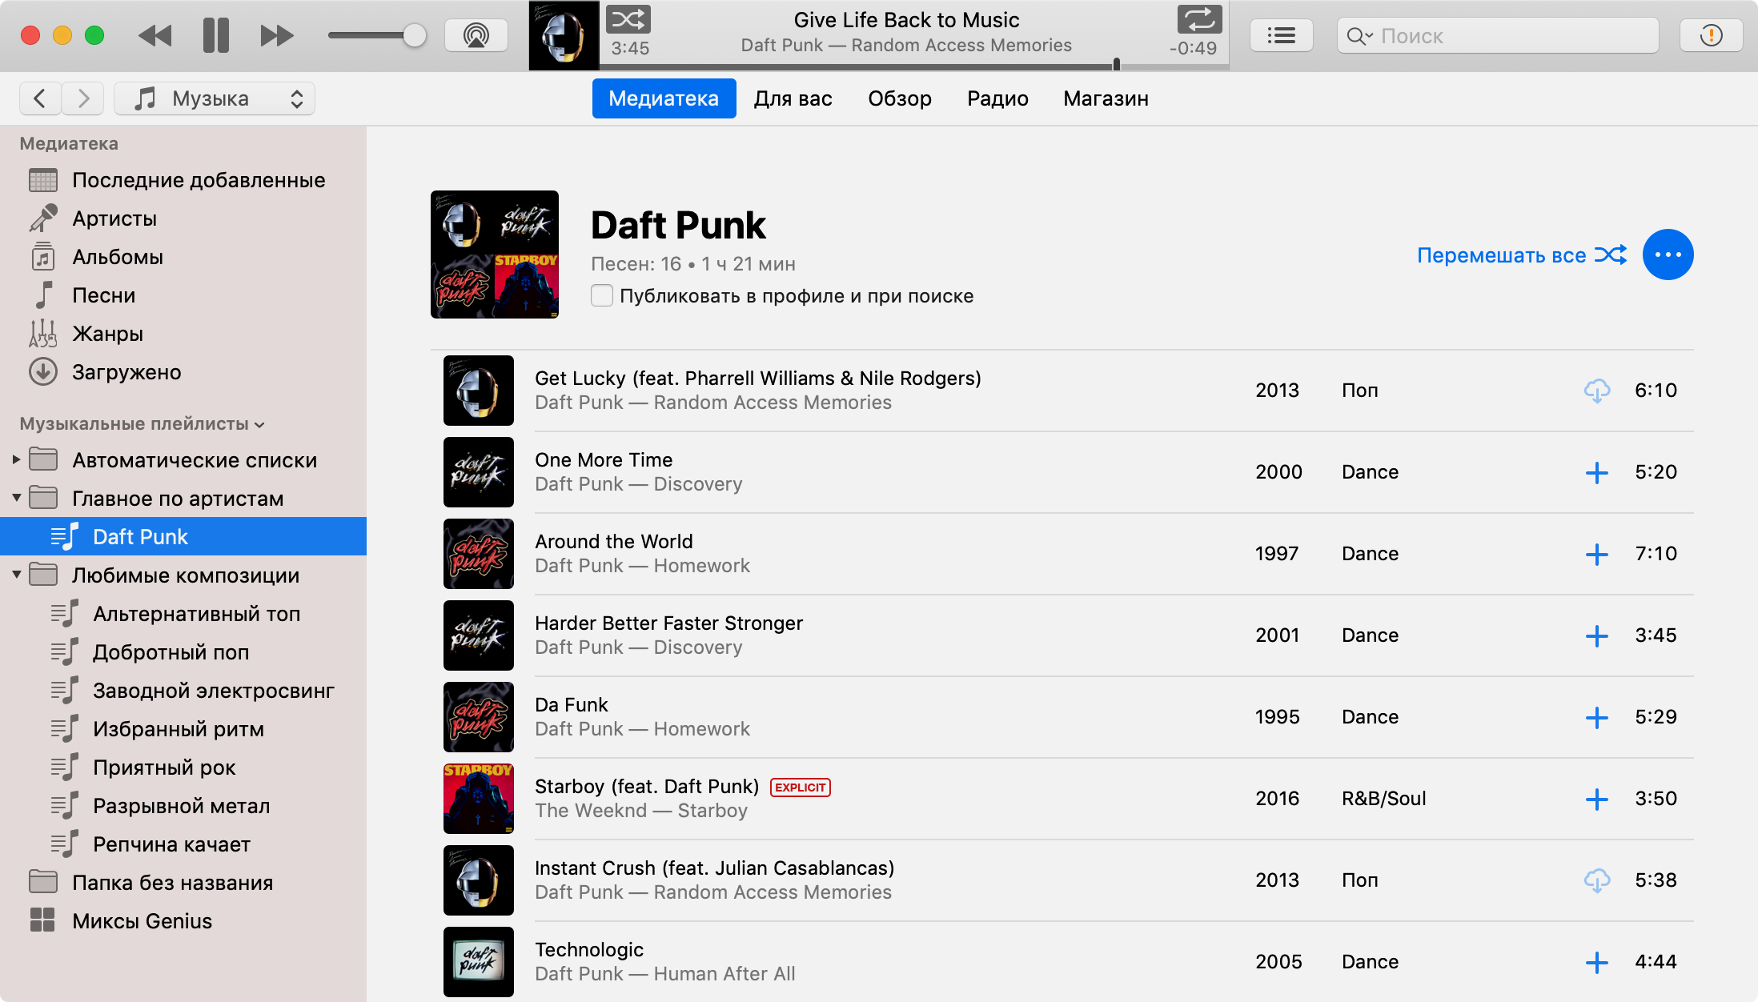Skip to the next track
Screen dimensions: 1758x1002
[276, 36]
